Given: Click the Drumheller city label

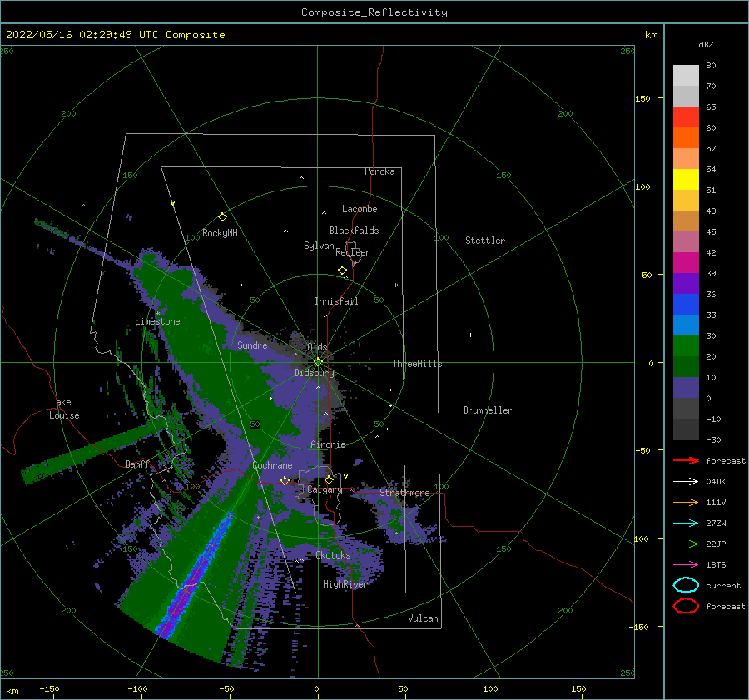Looking at the screenshot, I should pyautogui.click(x=488, y=410).
